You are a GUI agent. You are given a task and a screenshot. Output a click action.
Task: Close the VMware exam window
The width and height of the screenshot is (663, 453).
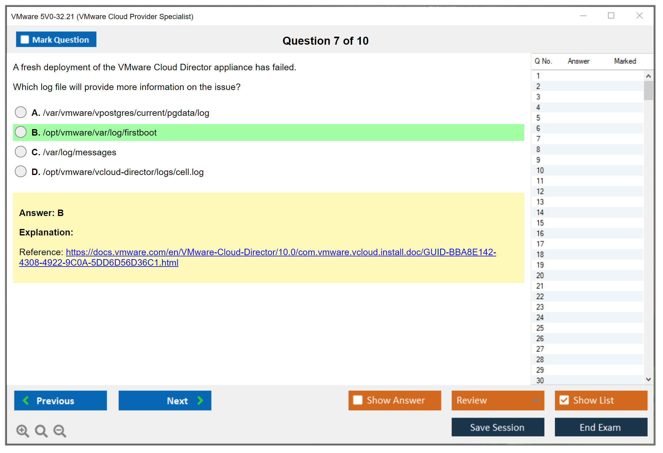tap(639, 16)
